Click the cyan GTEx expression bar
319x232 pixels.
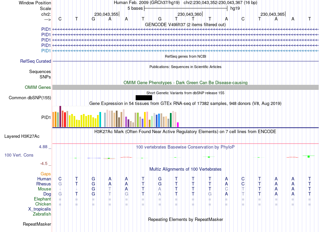100,119
